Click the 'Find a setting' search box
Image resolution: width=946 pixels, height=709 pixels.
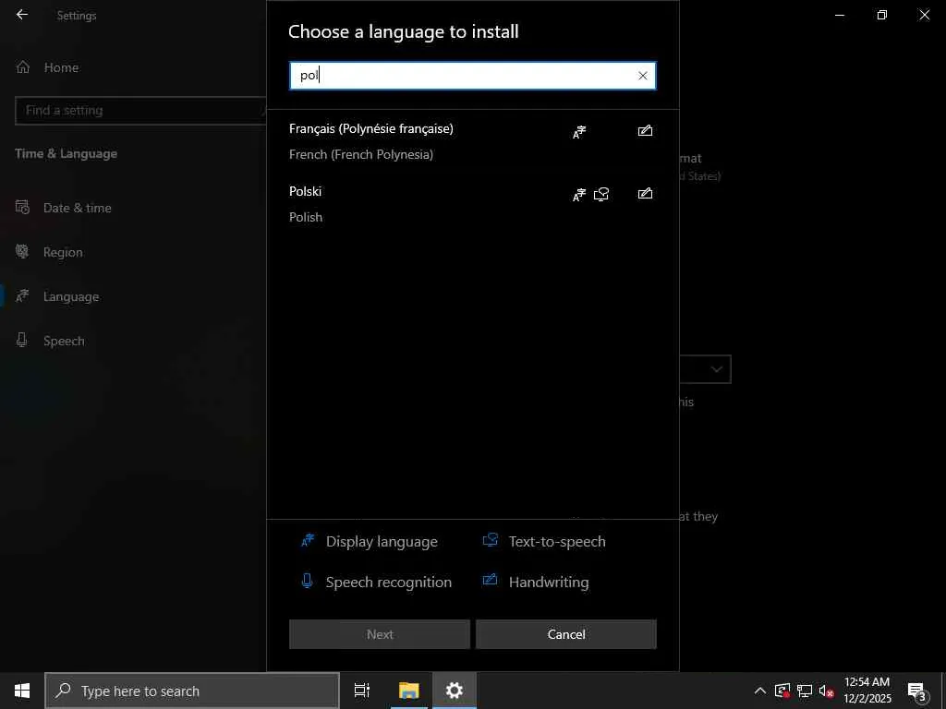pos(140,111)
